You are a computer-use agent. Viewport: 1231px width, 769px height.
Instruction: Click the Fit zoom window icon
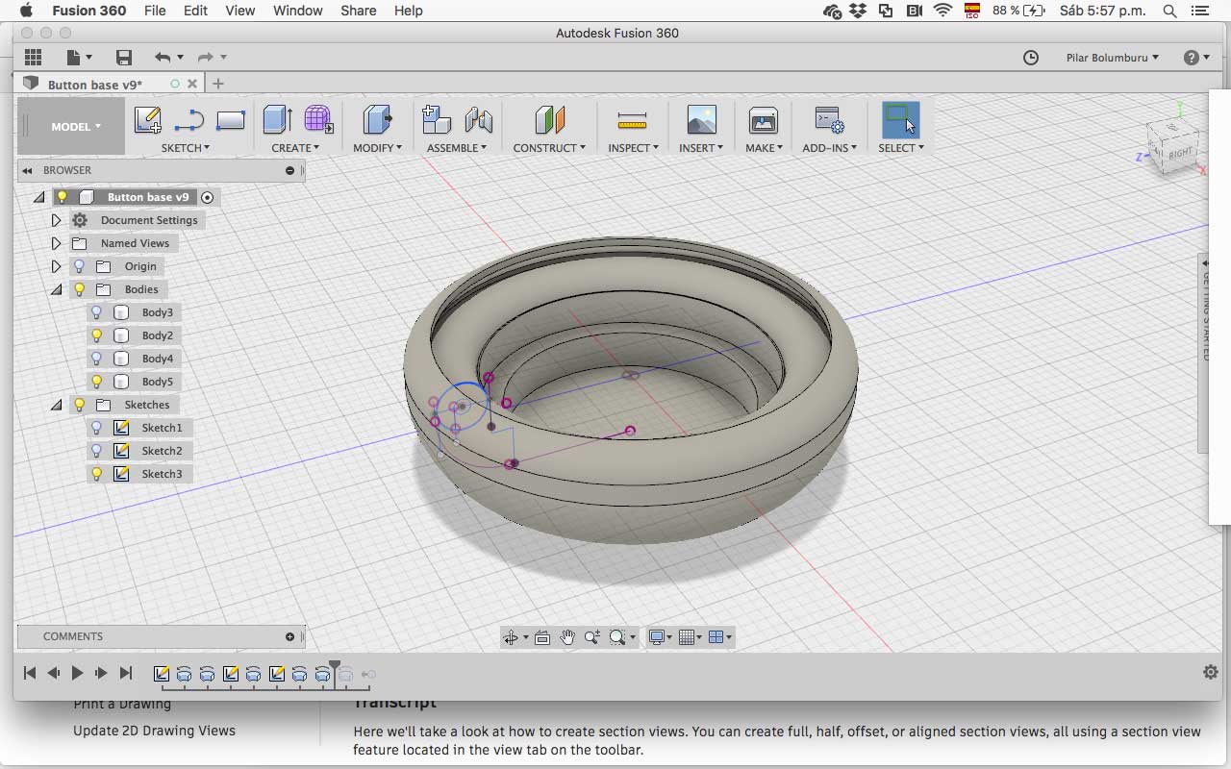617,637
